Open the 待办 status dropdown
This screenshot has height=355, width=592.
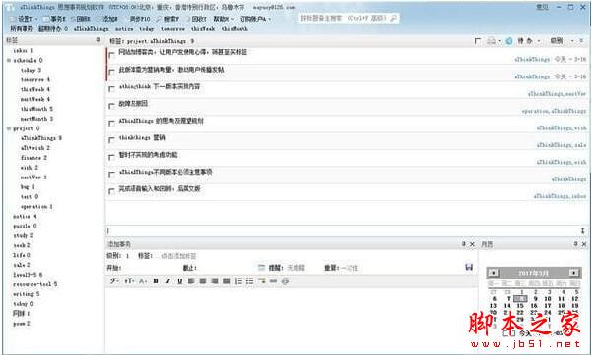point(528,41)
